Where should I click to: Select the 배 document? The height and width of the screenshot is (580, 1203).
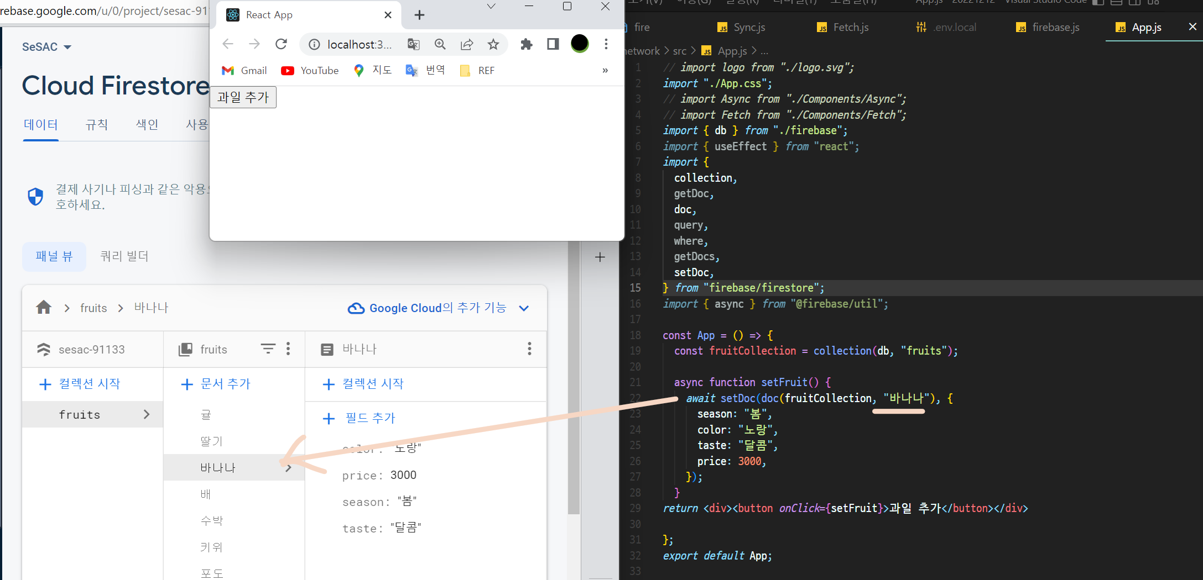pyautogui.click(x=206, y=494)
